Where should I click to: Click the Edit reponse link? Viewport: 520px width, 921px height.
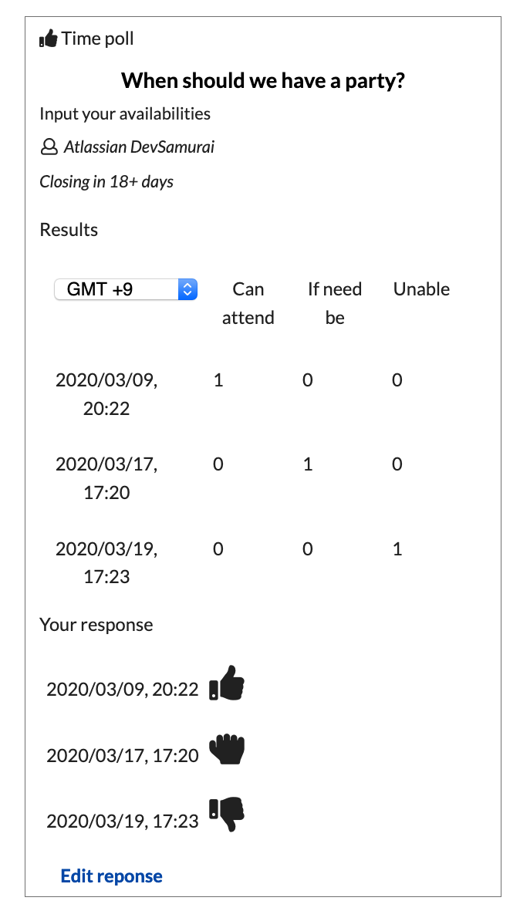pyautogui.click(x=111, y=876)
